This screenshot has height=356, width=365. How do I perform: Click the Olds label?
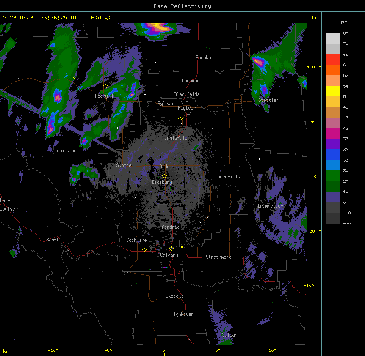click(x=164, y=167)
